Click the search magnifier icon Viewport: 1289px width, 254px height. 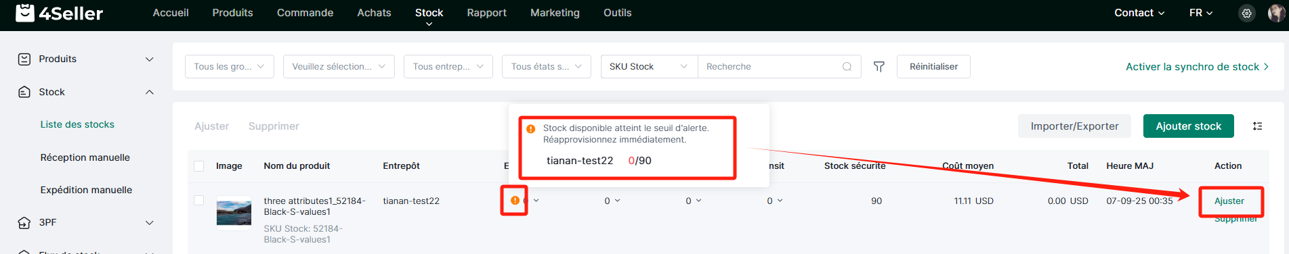pyautogui.click(x=847, y=66)
